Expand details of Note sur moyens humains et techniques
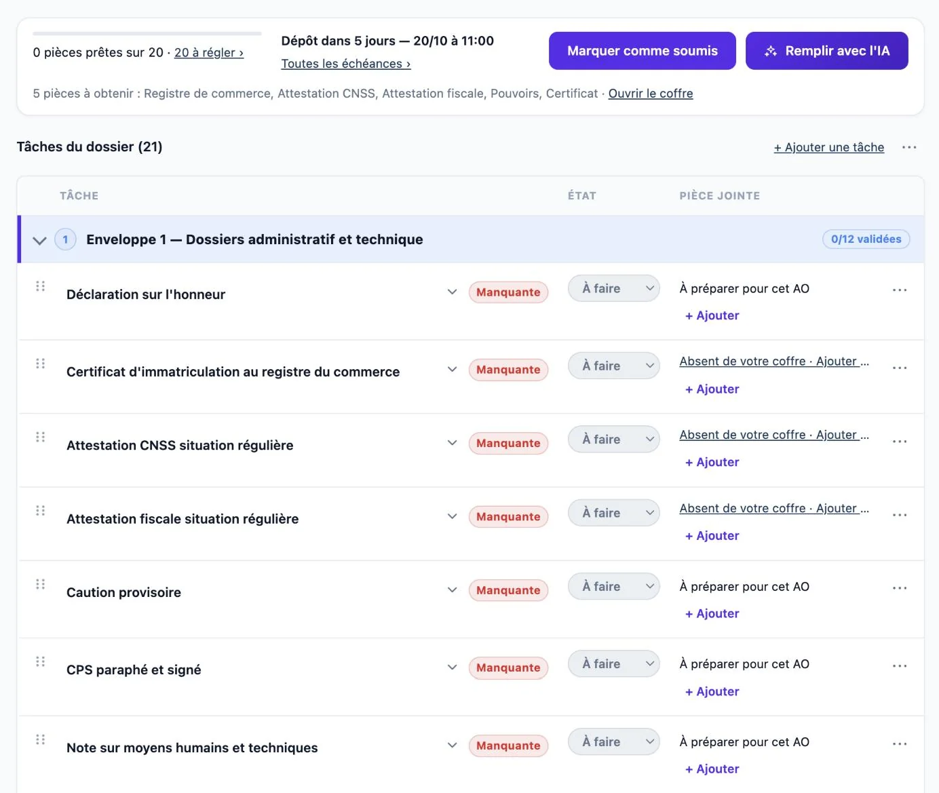The height and width of the screenshot is (793, 939). click(452, 746)
